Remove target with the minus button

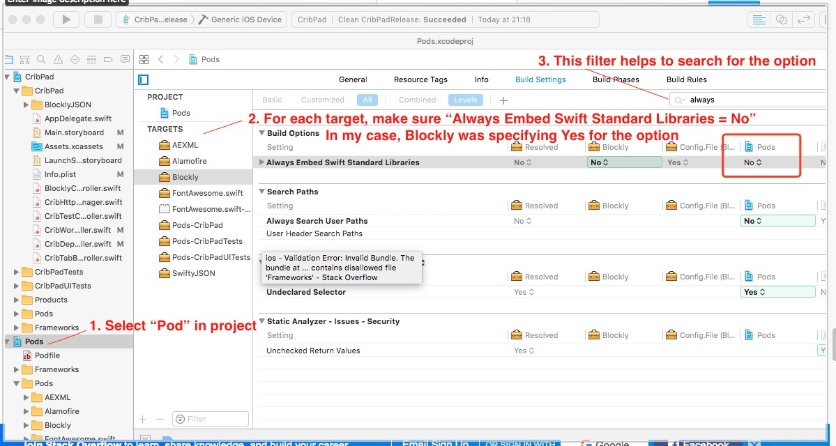click(x=160, y=419)
